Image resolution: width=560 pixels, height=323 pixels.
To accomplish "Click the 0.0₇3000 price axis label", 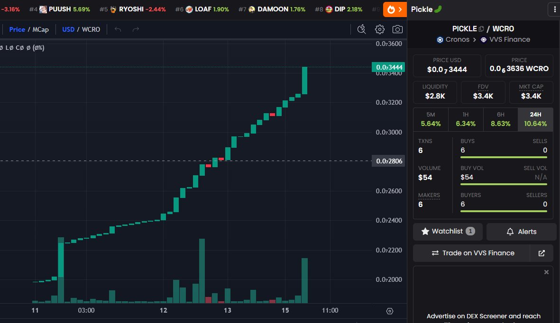I will [x=388, y=132].
